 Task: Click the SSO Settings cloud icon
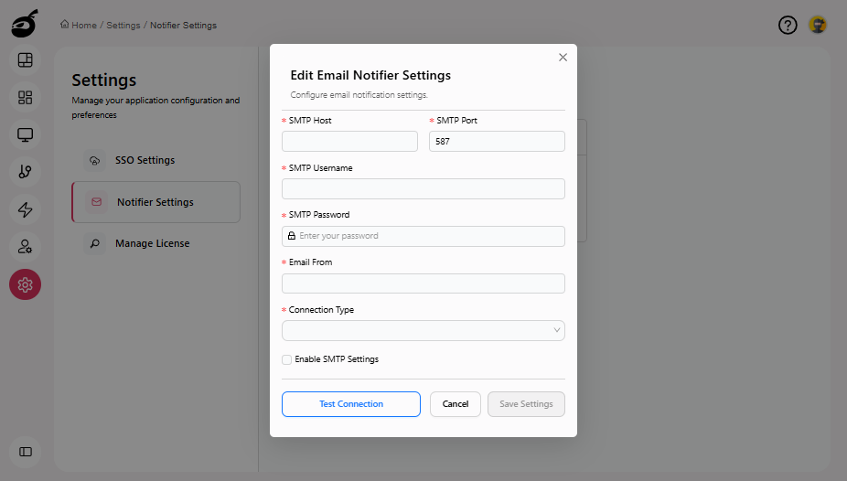coord(94,160)
